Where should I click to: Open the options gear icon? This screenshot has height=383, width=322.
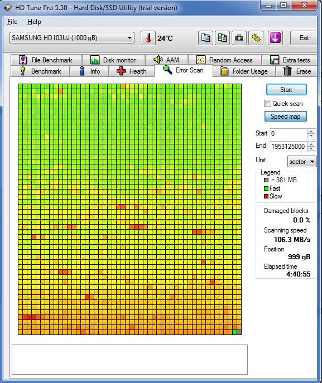(x=256, y=38)
